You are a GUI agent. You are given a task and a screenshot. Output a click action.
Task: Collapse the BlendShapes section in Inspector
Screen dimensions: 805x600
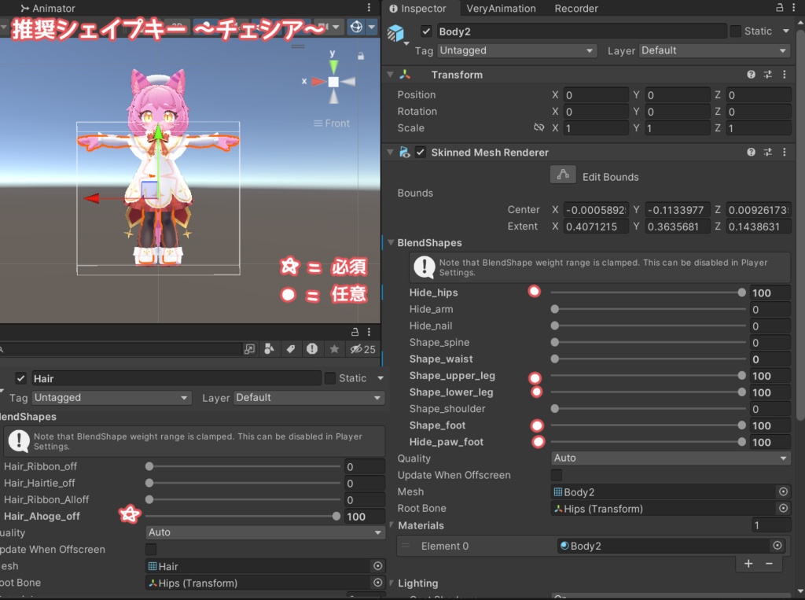tap(391, 242)
